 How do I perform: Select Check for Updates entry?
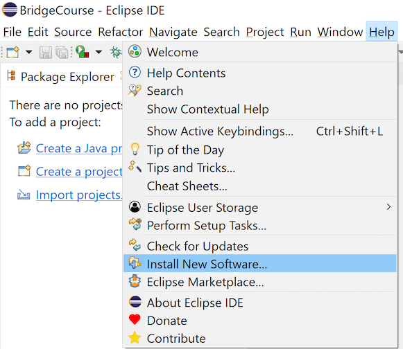coord(260,246)
